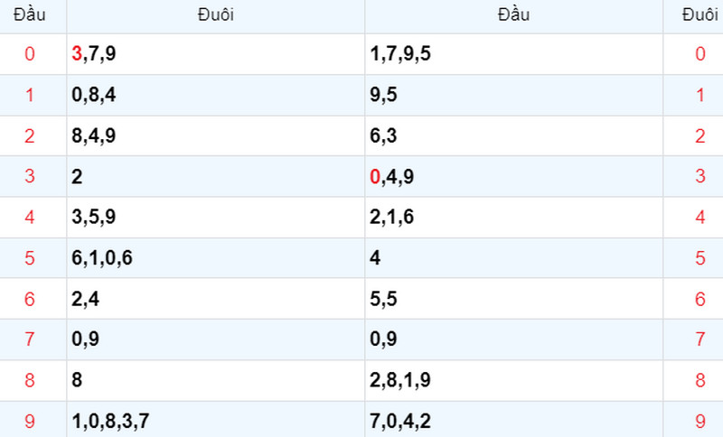Click the middle Đầu column header

pyautogui.click(x=513, y=15)
